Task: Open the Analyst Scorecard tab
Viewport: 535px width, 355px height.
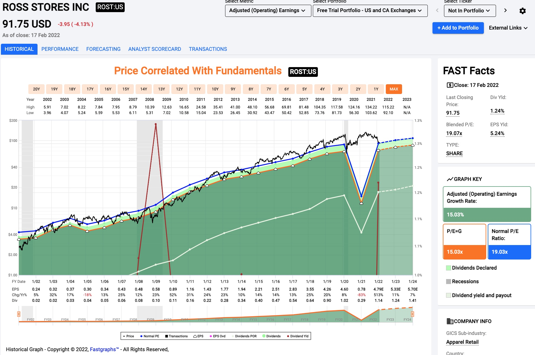Action: 155,49
